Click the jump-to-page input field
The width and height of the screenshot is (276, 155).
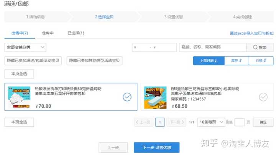click(240, 122)
